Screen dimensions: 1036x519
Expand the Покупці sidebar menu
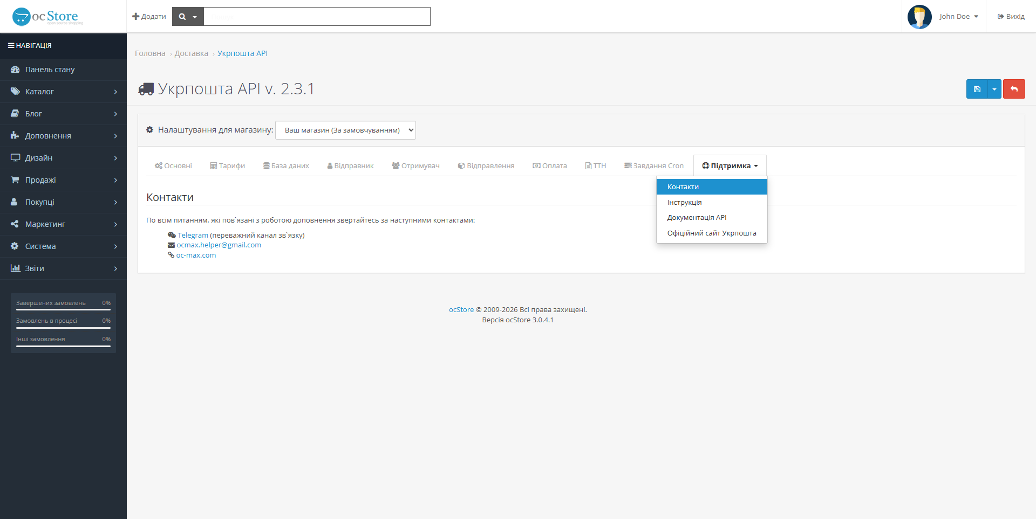[x=63, y=202]
